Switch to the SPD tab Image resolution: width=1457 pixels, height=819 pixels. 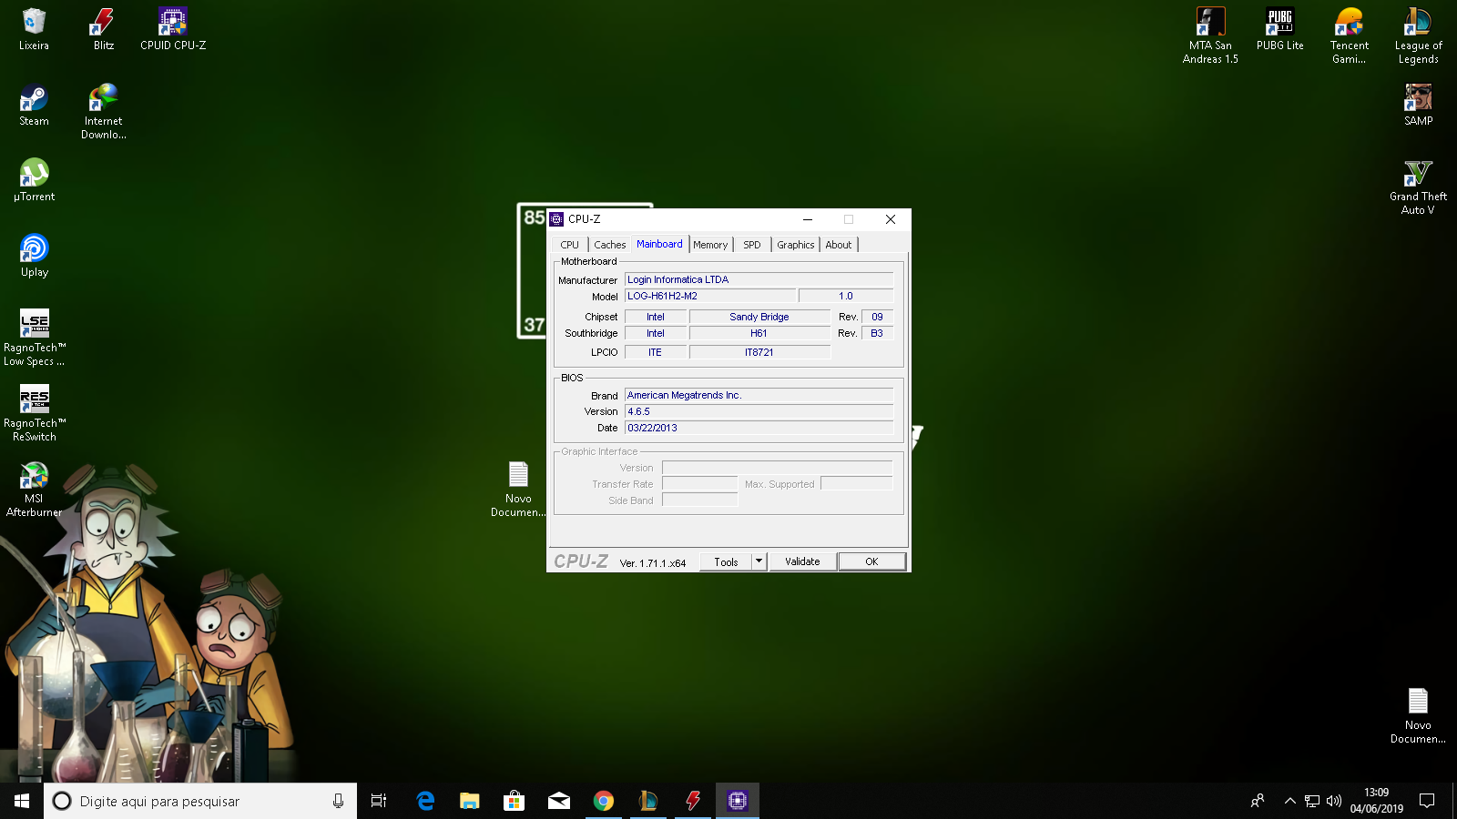click(x=751, y=245)
